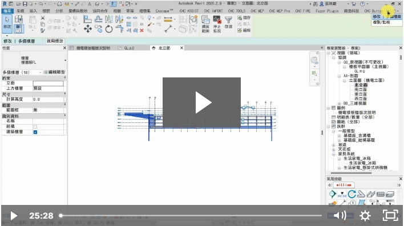Click the calculation height value field
404x226 pixels.
tap(48, 99)
